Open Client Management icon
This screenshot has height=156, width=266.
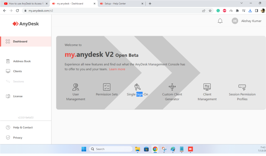pyautogui.click(x=207, y=87)
